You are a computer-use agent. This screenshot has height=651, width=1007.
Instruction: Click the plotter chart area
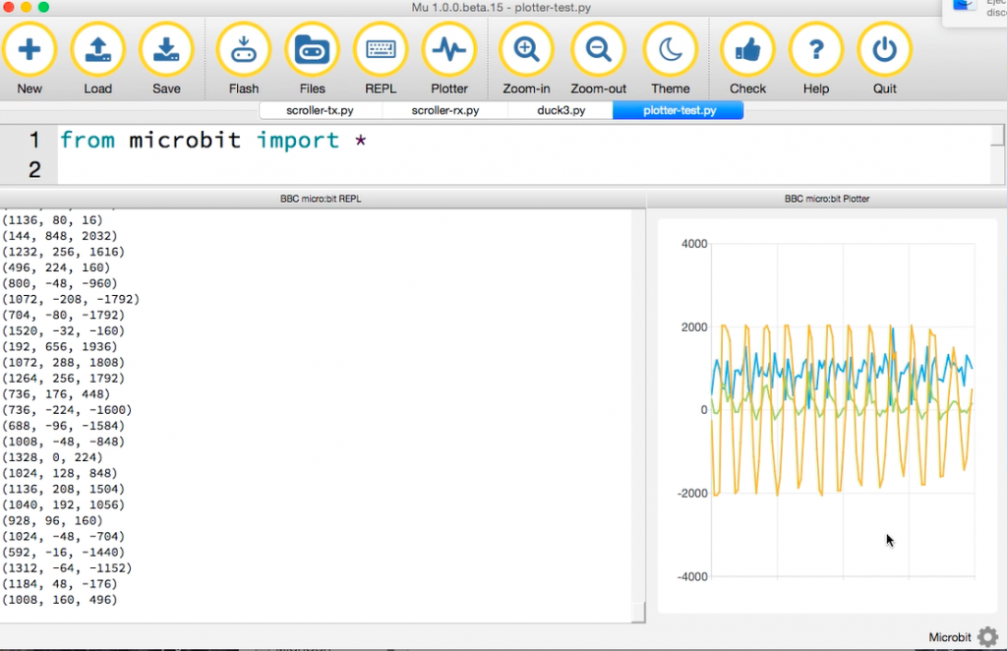[841, 413]
